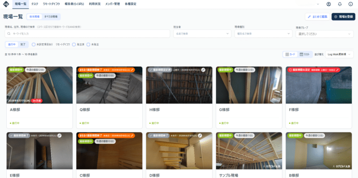The width and height of the screenshot is (358, 178).
Task: Click checkmark icon on D様邸 gray badge
Action: [x=150, y=136]
